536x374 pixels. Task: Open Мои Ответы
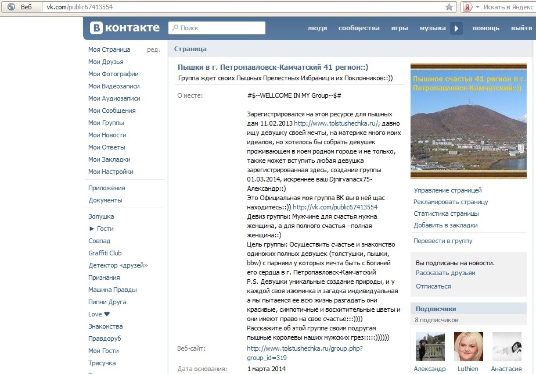tap(107, 147)
